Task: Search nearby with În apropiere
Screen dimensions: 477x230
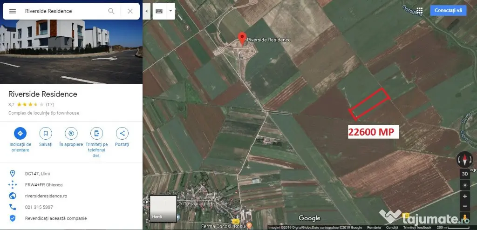Action: 71,134
